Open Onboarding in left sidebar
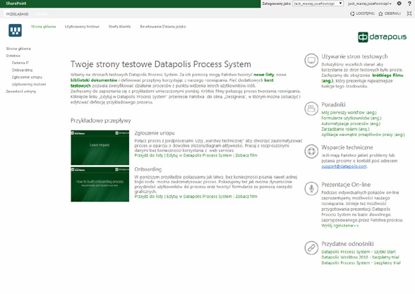This screenshot has height=294, width=415. [23, 70]
